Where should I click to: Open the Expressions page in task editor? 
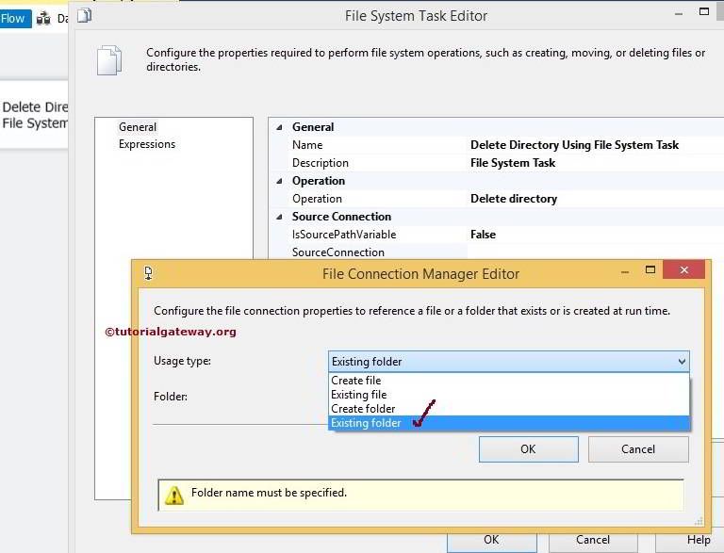click(147, 144)
